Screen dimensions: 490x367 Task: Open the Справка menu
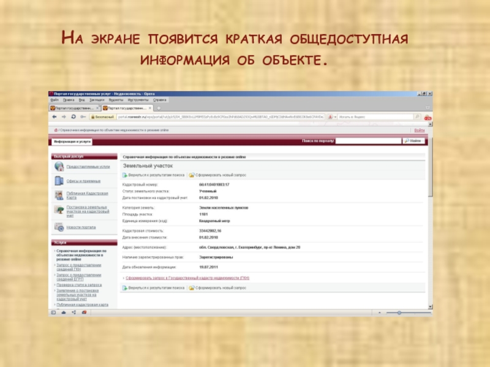pos(160,100)
